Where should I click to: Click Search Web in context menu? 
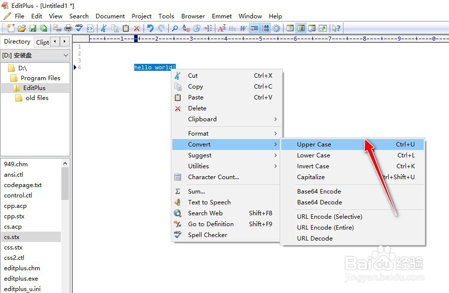[227, 213]
